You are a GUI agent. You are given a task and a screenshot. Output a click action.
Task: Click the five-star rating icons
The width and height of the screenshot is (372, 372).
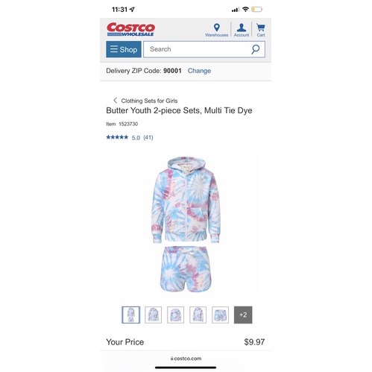click(x=117, y=137)
